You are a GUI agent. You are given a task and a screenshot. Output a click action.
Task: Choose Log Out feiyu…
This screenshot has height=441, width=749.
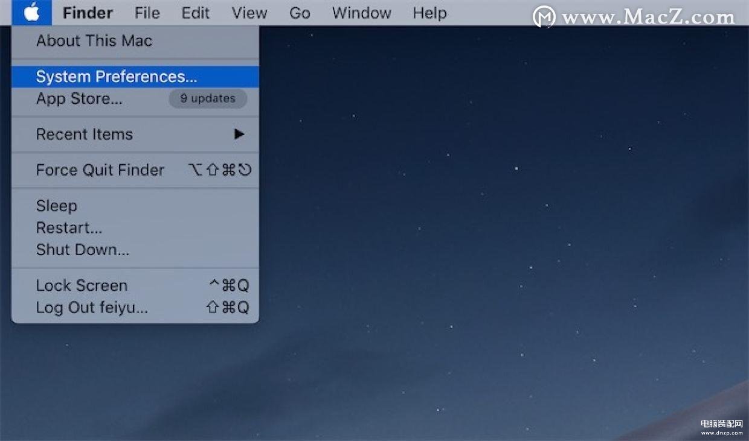[135, 308]
